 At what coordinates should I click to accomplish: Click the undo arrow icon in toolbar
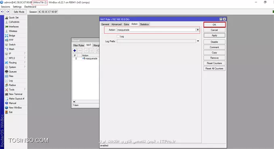2,12
